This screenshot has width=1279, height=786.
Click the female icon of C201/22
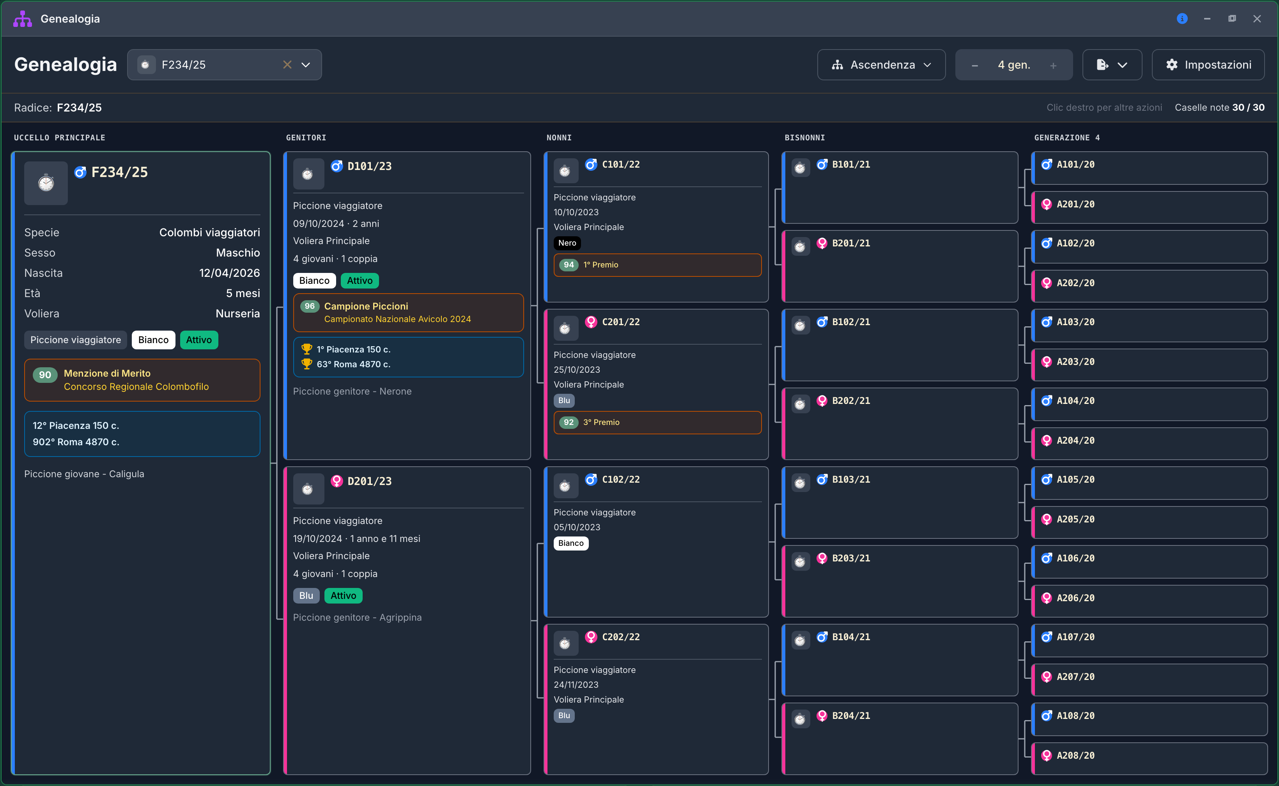591,322
